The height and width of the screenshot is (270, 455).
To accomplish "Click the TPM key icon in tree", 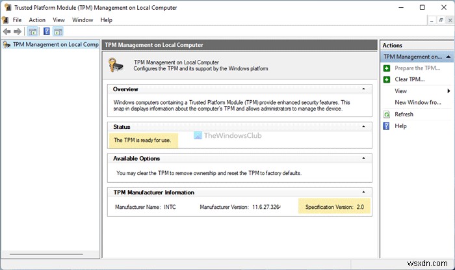I will pyautogui.click(x=6, y=44).
